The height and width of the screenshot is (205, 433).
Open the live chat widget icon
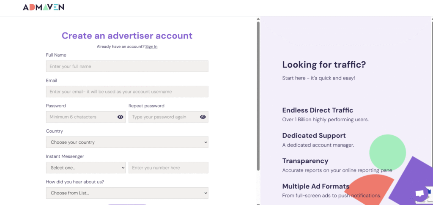point(419,194)
